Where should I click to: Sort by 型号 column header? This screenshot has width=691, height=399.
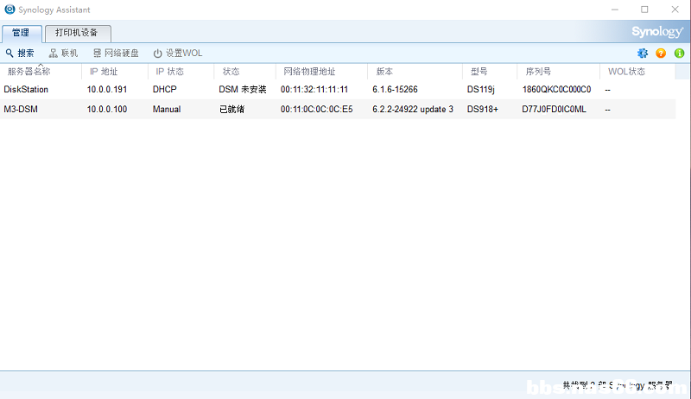point(490,72)
